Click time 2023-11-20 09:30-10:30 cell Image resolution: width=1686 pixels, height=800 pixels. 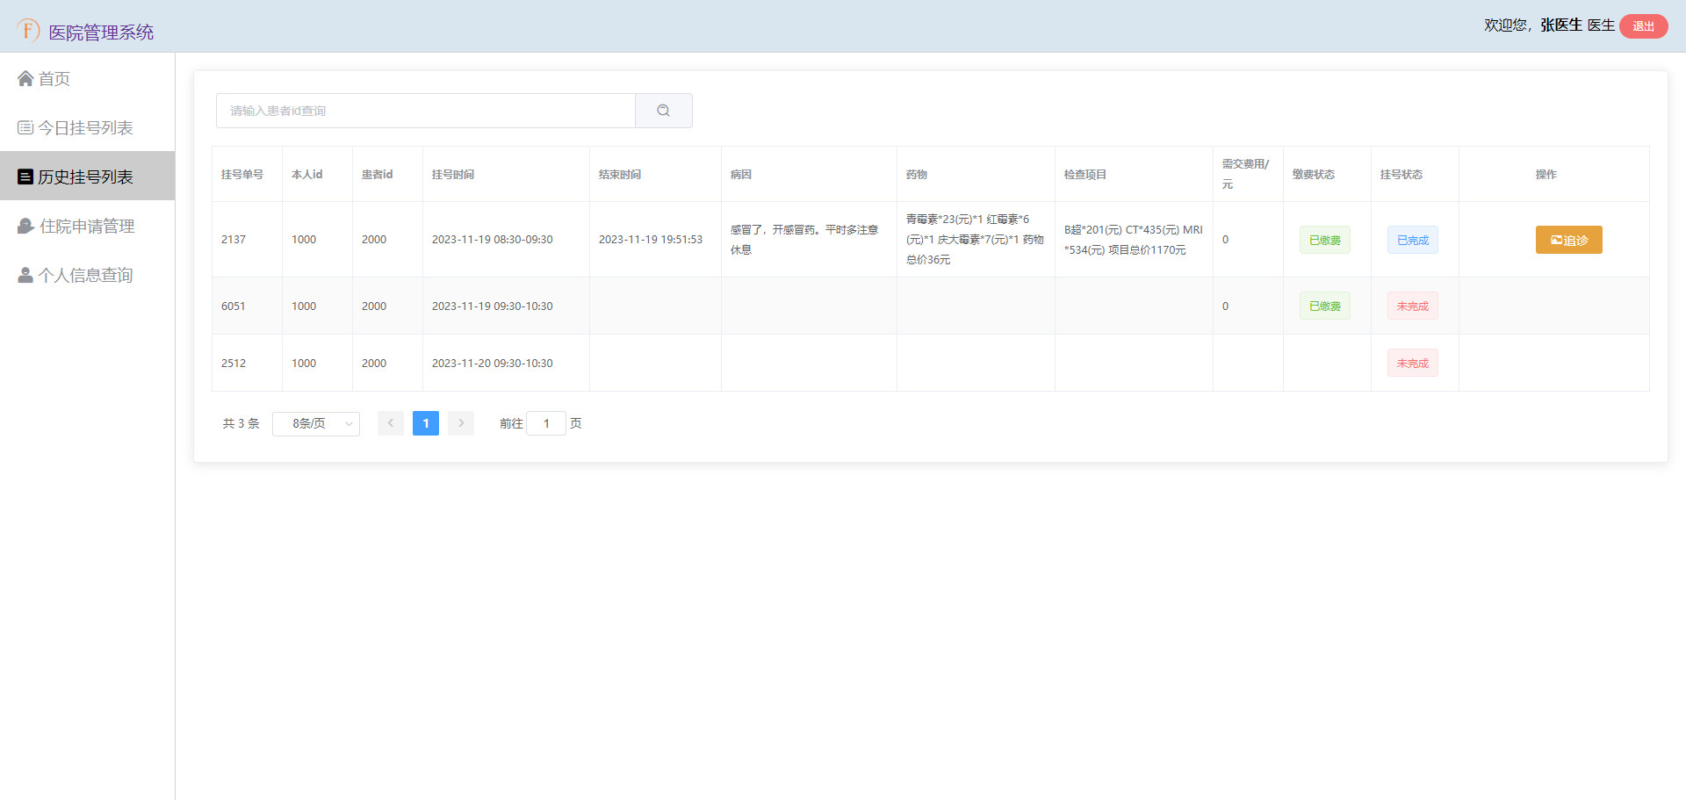click(x=506, y=363)
